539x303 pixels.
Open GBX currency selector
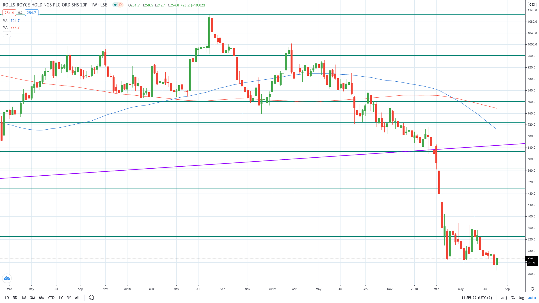click(x=532, y=4)
